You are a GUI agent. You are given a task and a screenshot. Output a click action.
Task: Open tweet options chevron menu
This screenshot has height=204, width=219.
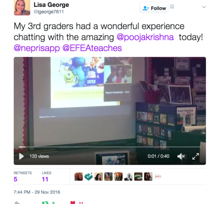click(x=204, y=7)
